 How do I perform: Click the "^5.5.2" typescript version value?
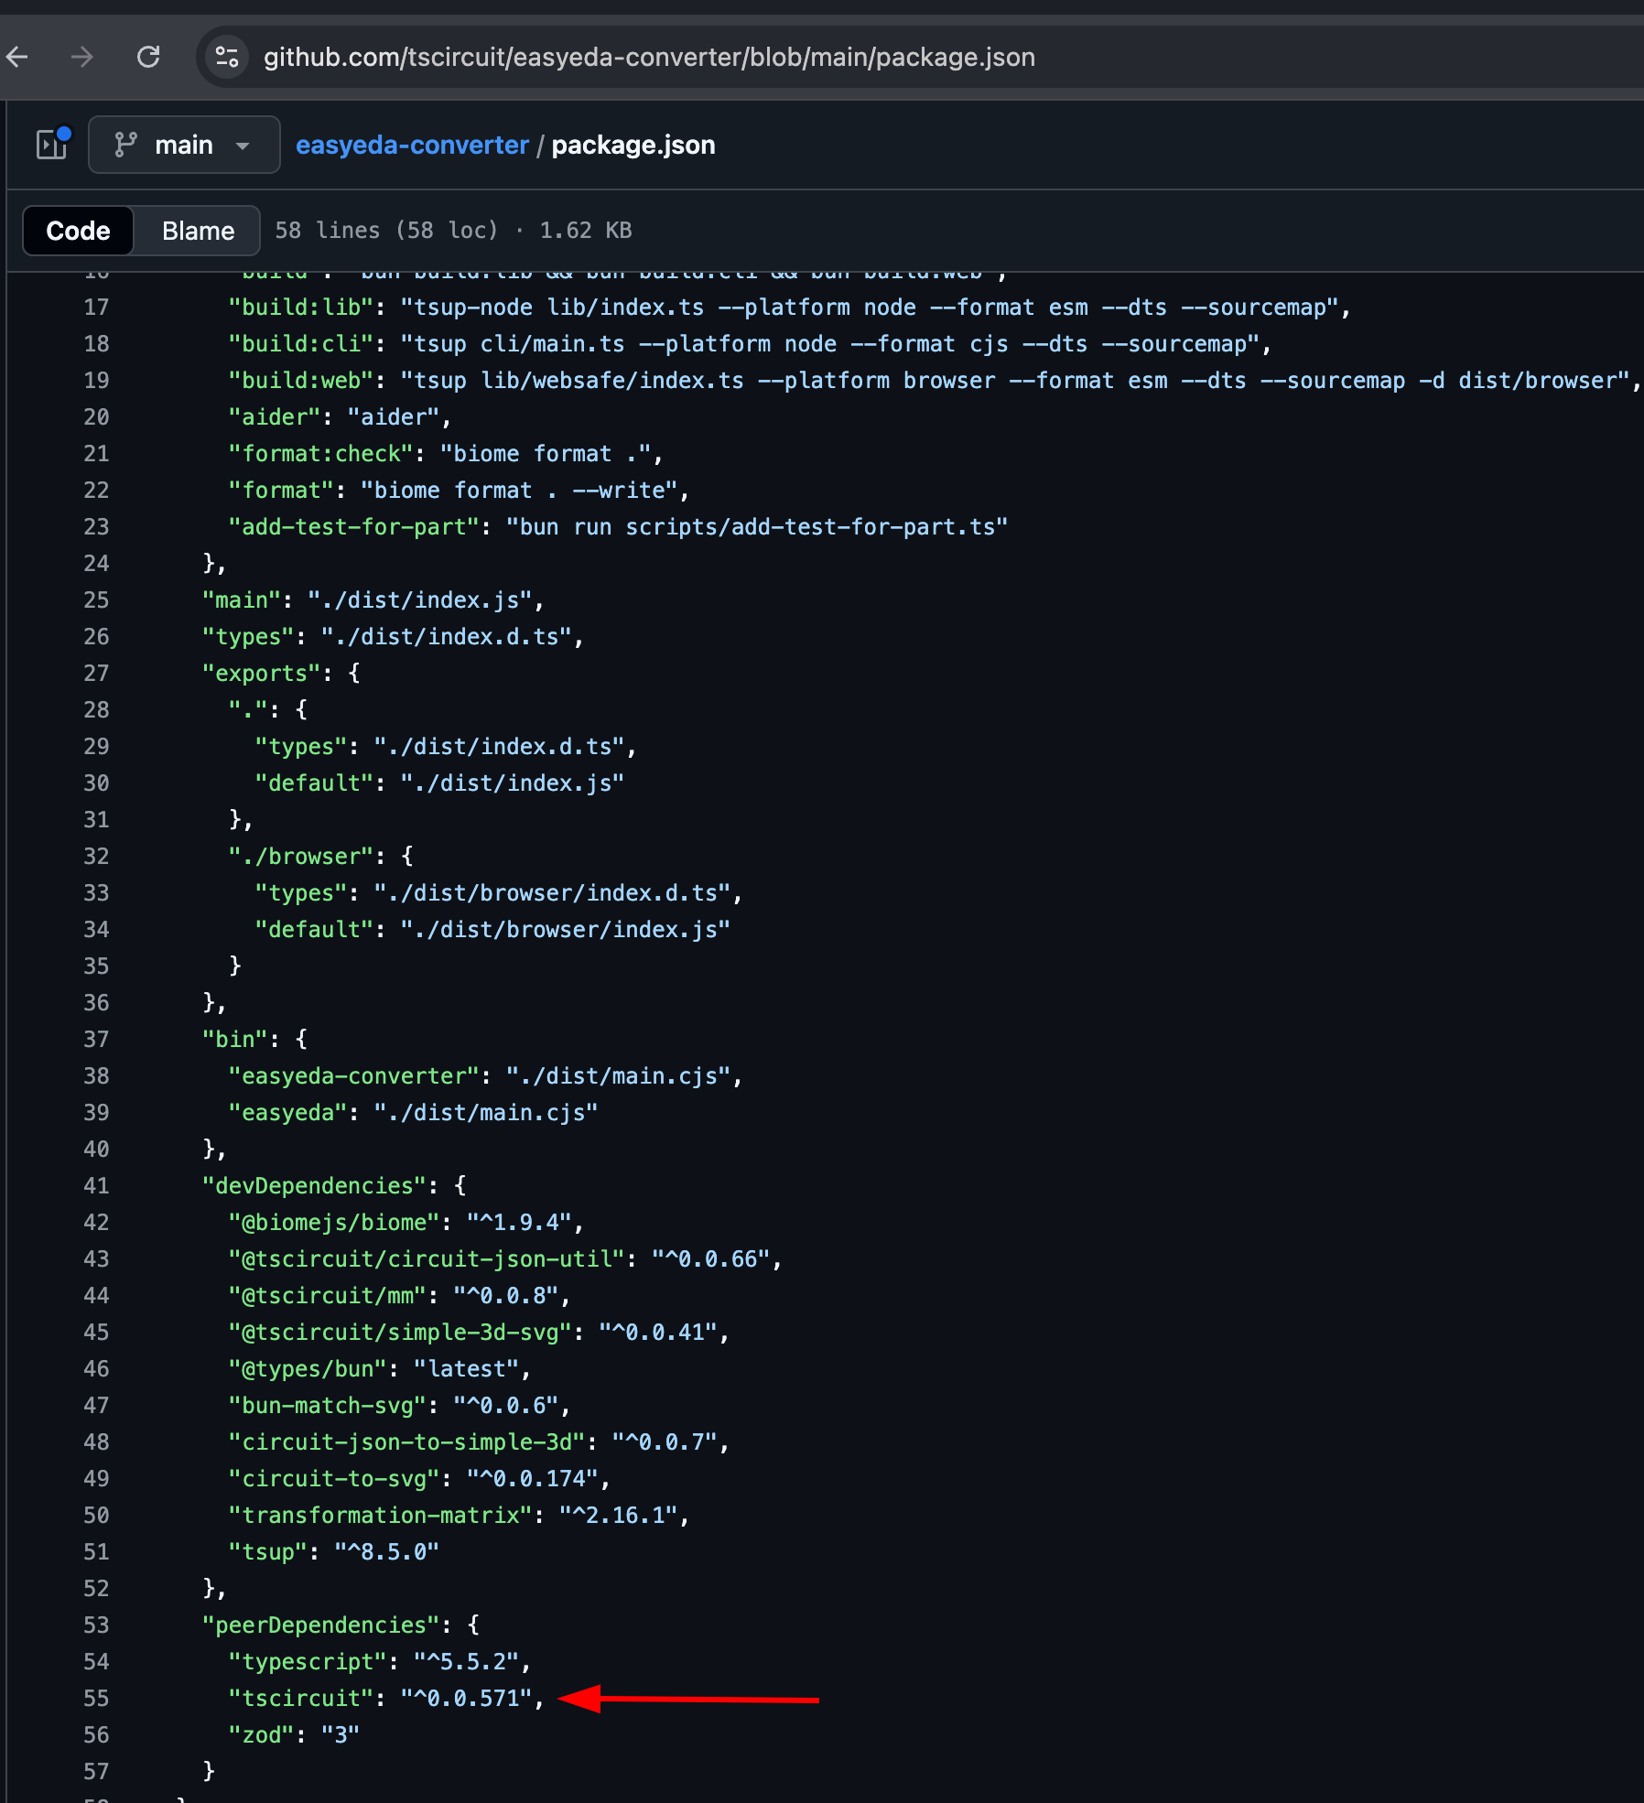(x=467, y=1662)
